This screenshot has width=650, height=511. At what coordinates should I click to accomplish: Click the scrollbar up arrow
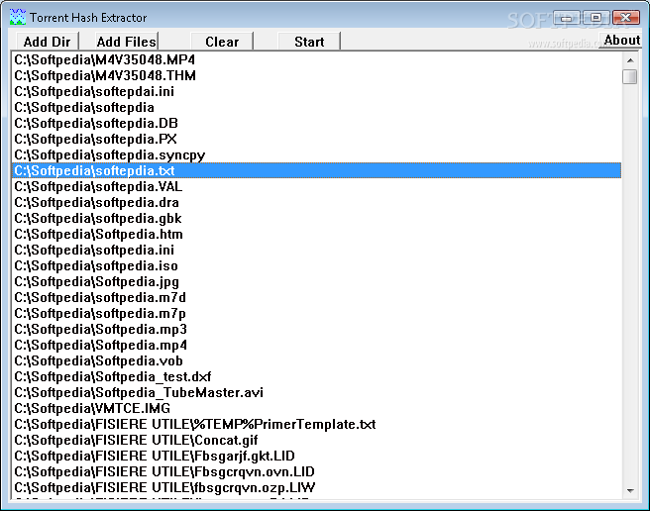pyautogui.click(x=630, y=60)
